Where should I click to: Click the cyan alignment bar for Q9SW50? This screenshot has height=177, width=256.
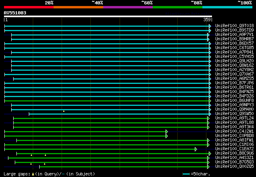(119, 114)
